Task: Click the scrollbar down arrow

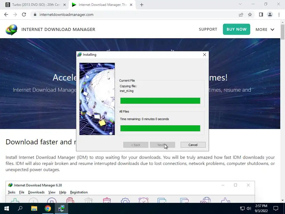Action: [x=283, y=200]
